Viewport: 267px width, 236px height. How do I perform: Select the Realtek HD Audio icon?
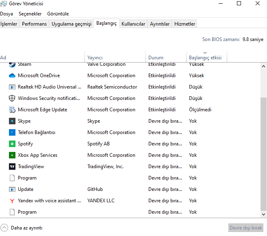12,87
